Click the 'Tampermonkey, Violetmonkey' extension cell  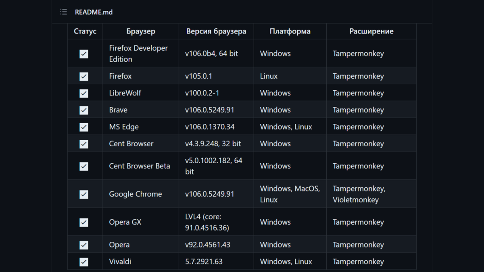coord(371,194)
